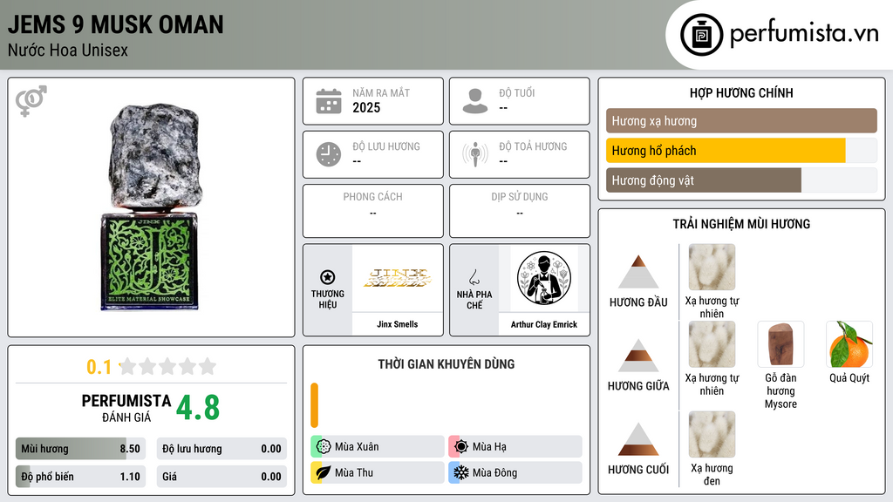The height and width of the screenshot is (502, 893).
Task: Click the Hương hổ phách accord bar
Action: click(x=741, y=151)
